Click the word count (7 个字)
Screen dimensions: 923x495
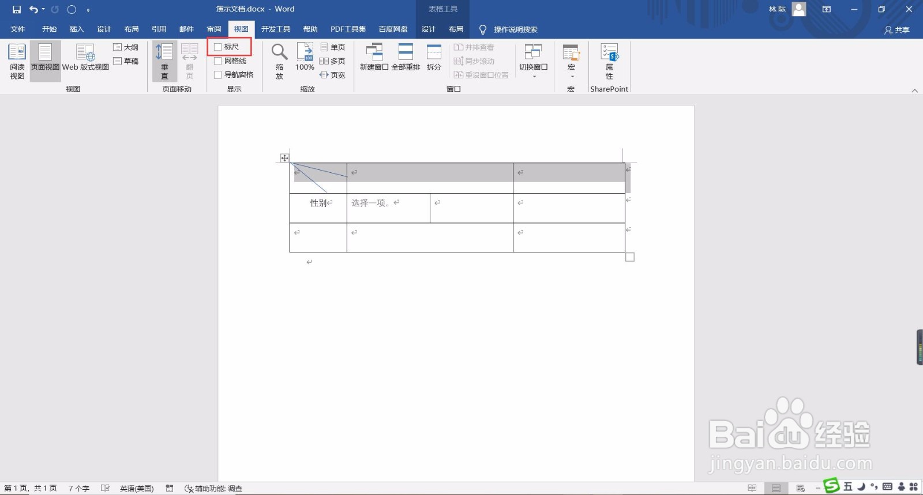click(x=79, y=489)
